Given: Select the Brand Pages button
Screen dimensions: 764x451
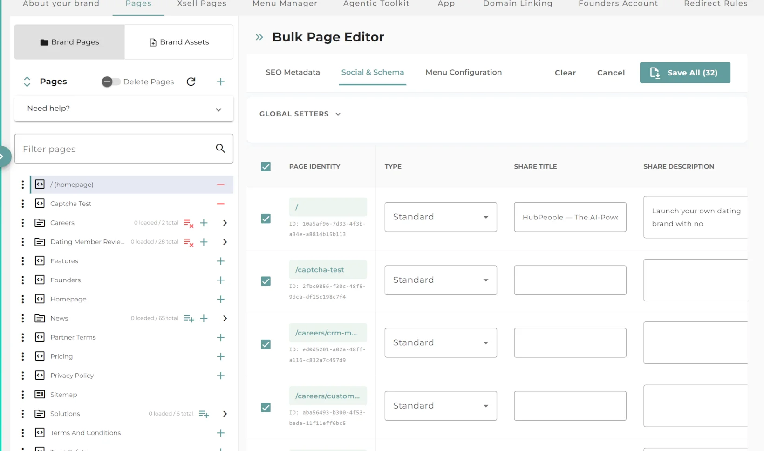Looking at the screenshot, I should [69, 42].
